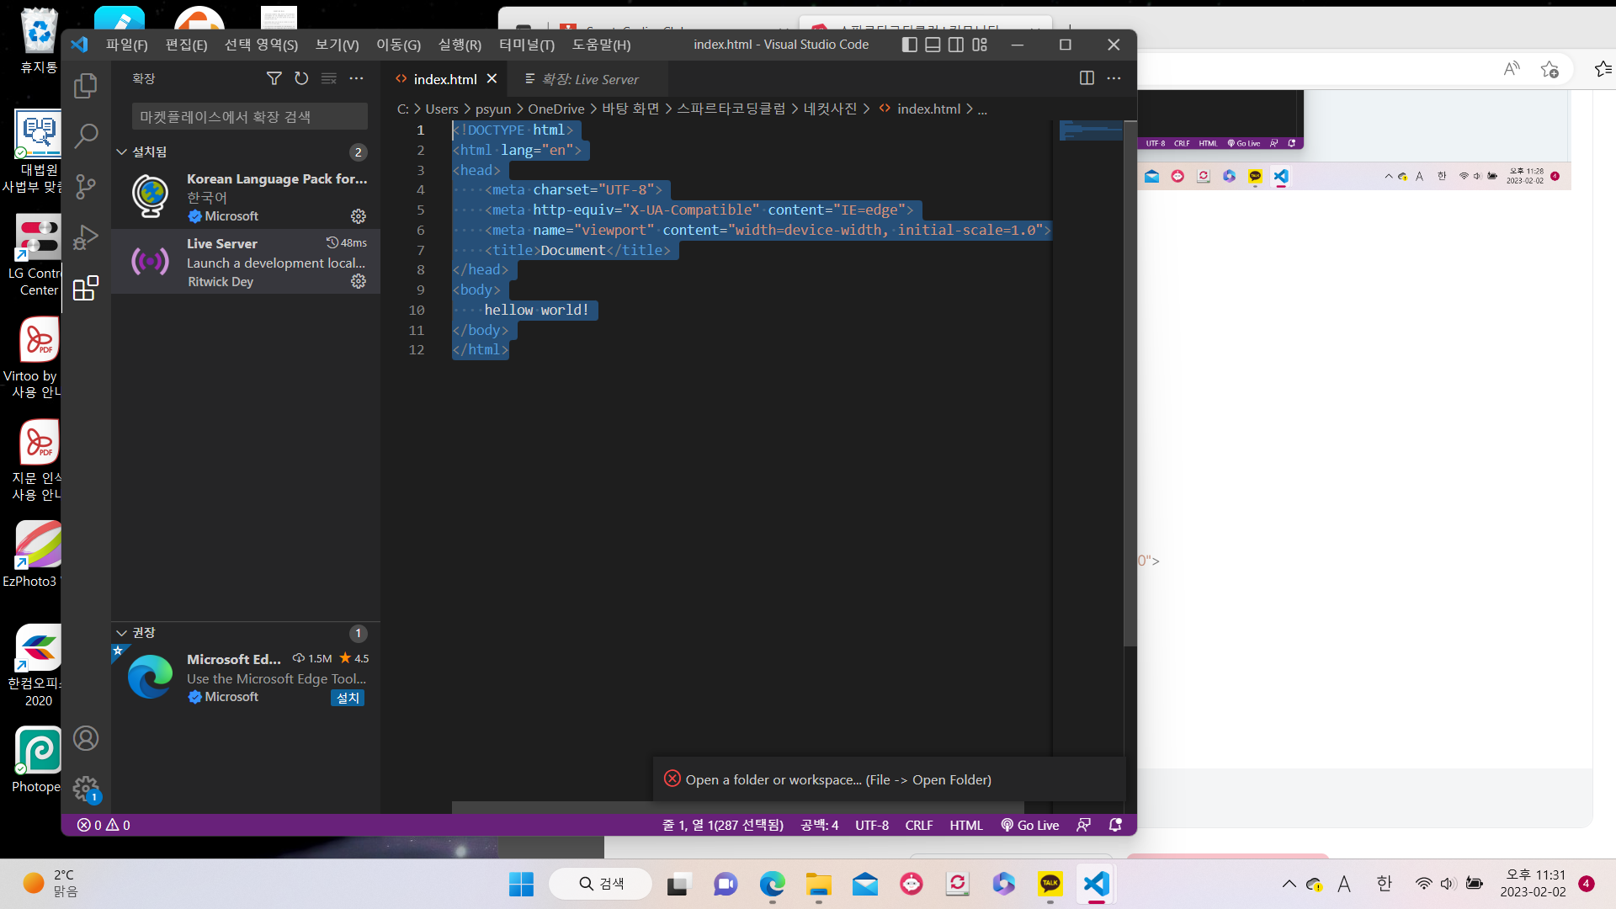Change CRLF end of line sequence
The width and height of the screenshot is (1616, 909).
(919, 826)
